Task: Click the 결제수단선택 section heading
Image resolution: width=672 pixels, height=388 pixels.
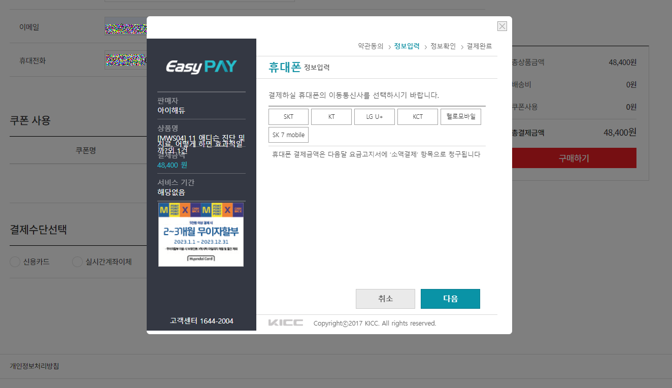Action: (x=38, y=230)
